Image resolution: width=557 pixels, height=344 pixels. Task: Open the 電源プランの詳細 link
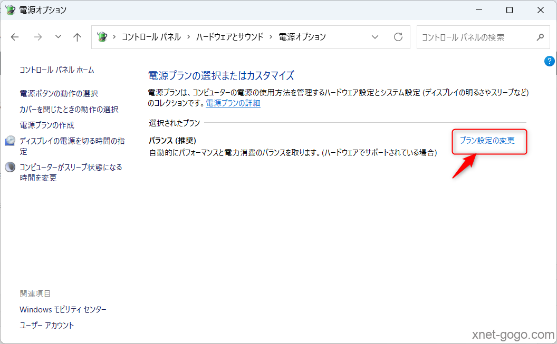pos(233,103)
